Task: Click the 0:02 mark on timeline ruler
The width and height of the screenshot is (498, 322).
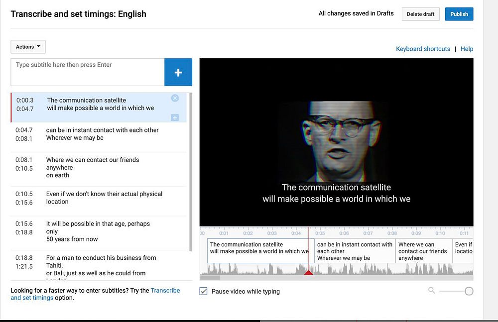Action: (x=248, y=233)
